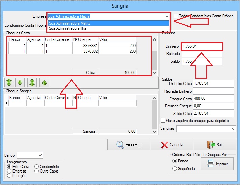Collapse the Empresa dropdown arrow
Image resolution: width=240 pixels, height=185 pixels.
pos(167,16)
